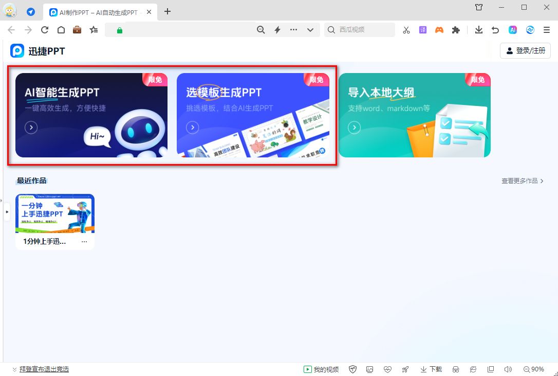Click the scissors screenshot icon
Image resolution: width=558 pixels, height=376 pixels.
(406, 30)
